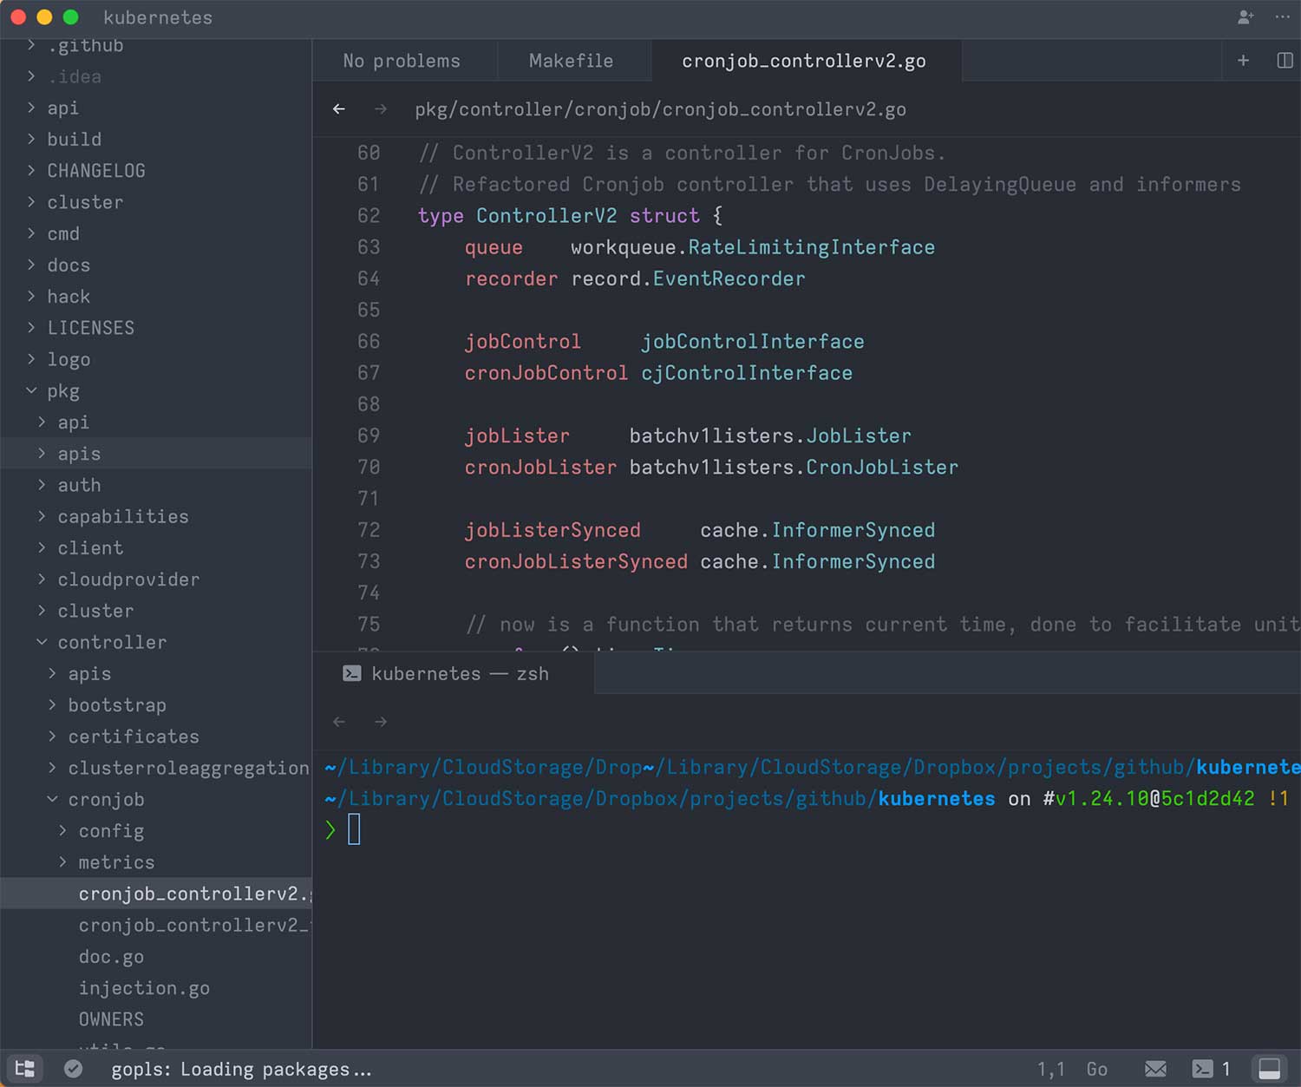Toggle the bottom pane layout icon
The height and width of the screenshot is (1087, 1301).
(x=1269, y=1069)
